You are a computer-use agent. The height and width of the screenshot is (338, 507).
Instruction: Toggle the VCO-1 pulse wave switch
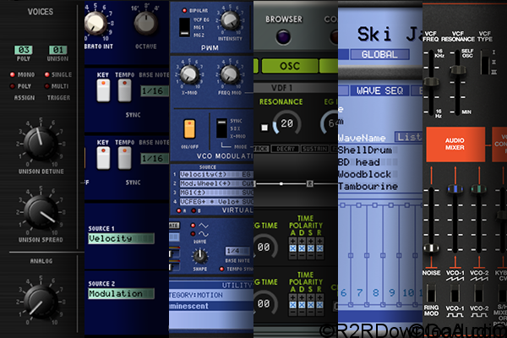click(455, 293)
